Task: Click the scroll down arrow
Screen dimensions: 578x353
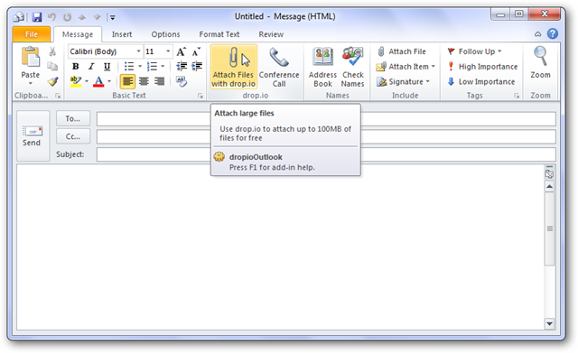Action: pos(549,324)
